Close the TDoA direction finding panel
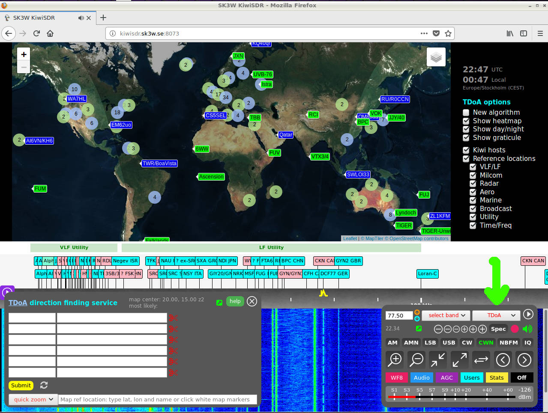The image size is (548, 413). tap(252, 301)
